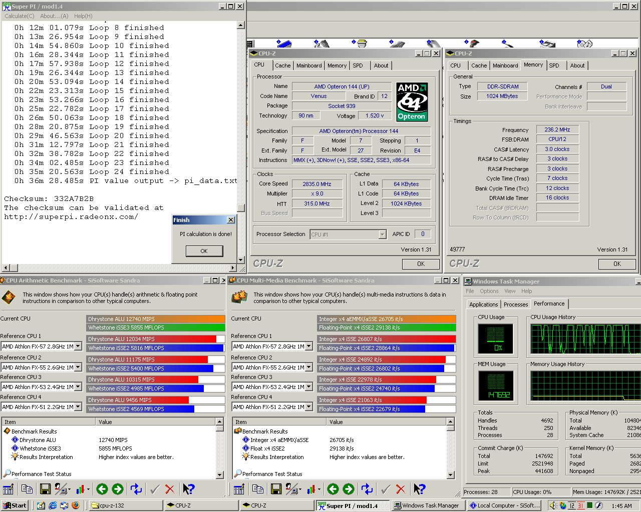
Task: Click Arithmetic results list scroll down arrow
Action: click(x=219, y=474)
